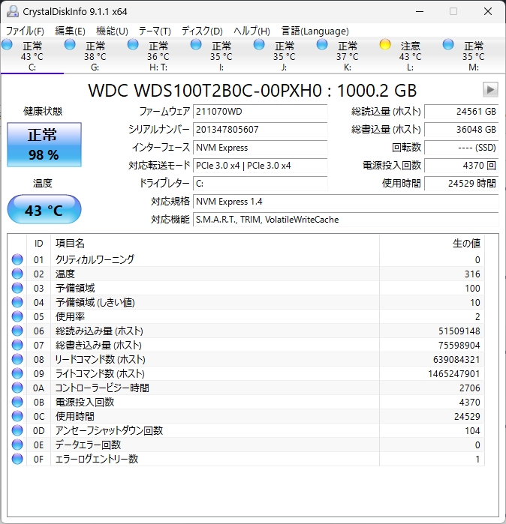Click the status dot for リードコマンド数 (ホスト)

pyautogui.click(x=17, y=359)
